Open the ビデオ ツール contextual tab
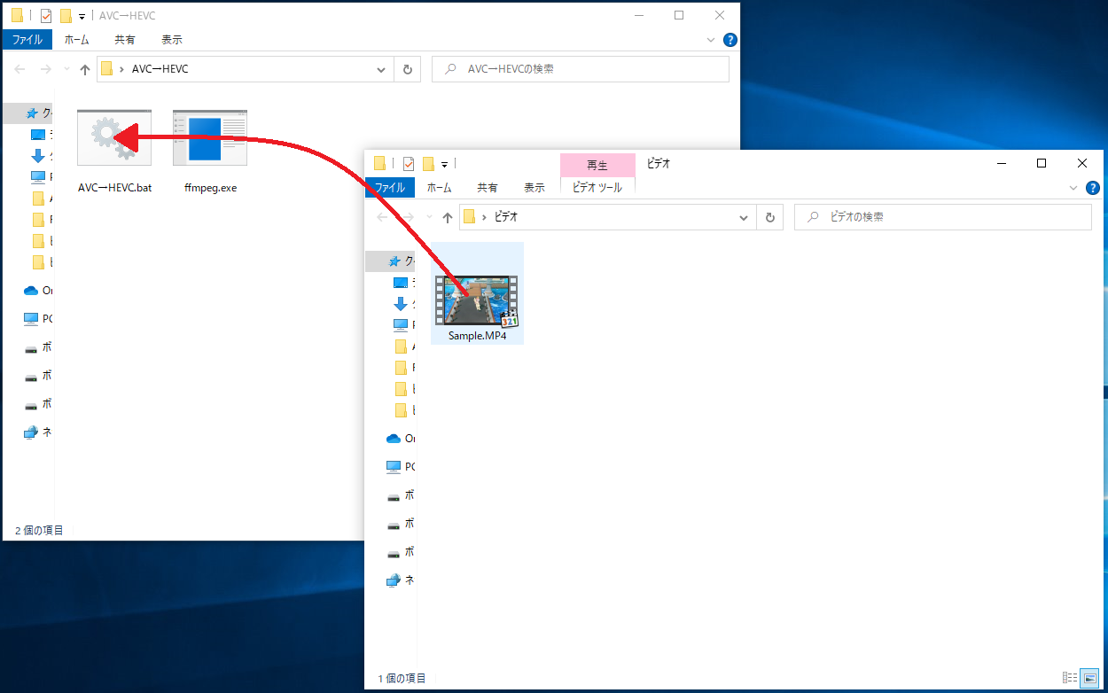 click(597, 187)
